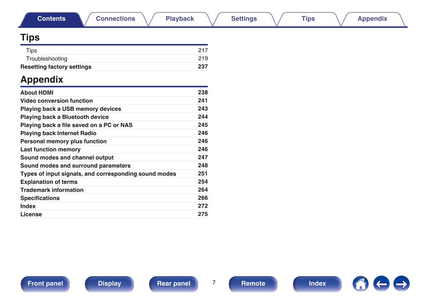Go to Resetting factory settings
The height and width of the screenshot is (302, 428).
point(56,67)
